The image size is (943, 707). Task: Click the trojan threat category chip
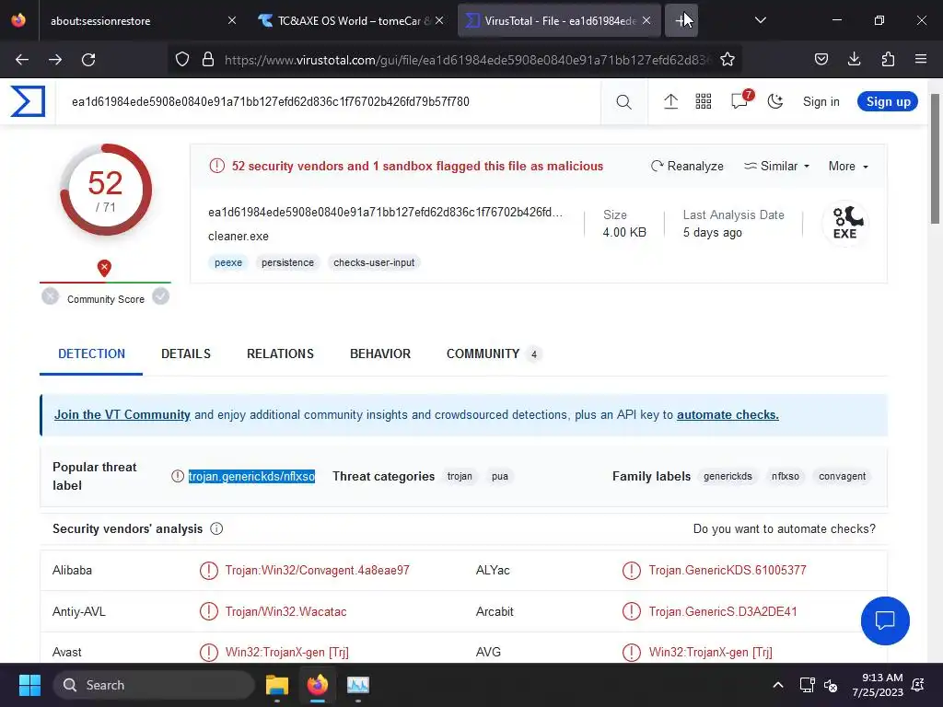click(460, 476)
